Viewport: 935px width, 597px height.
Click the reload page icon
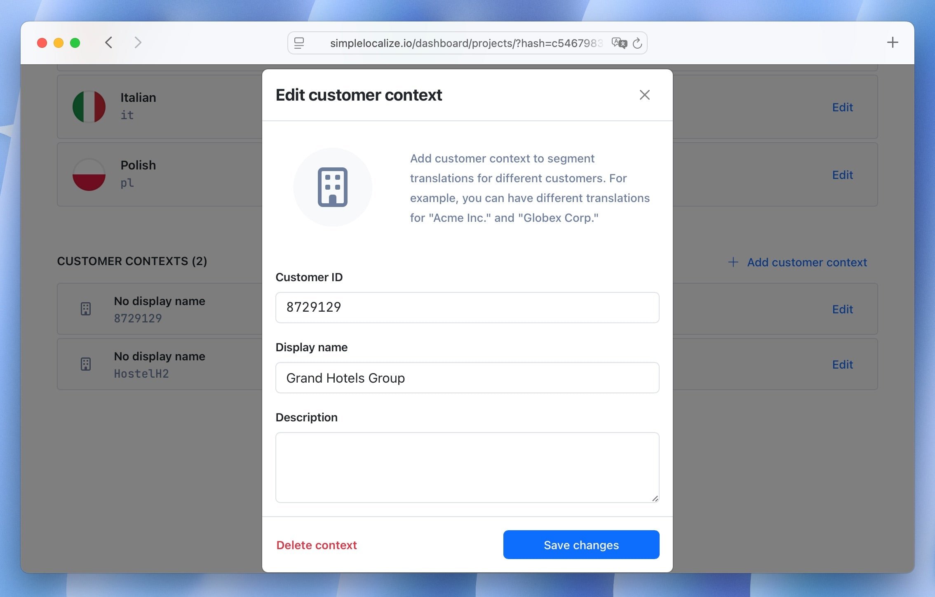click(x=637, y=43)
